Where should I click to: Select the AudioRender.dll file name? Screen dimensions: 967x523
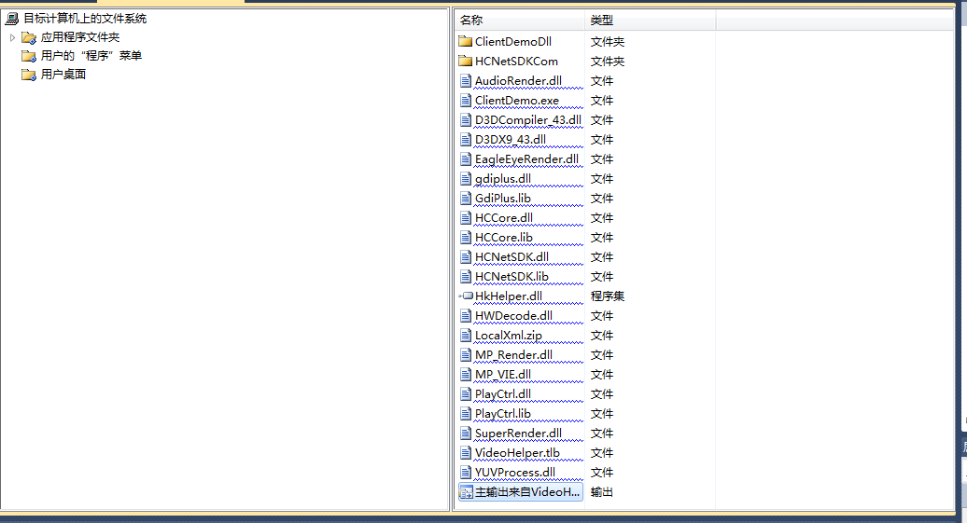point(518,81)
